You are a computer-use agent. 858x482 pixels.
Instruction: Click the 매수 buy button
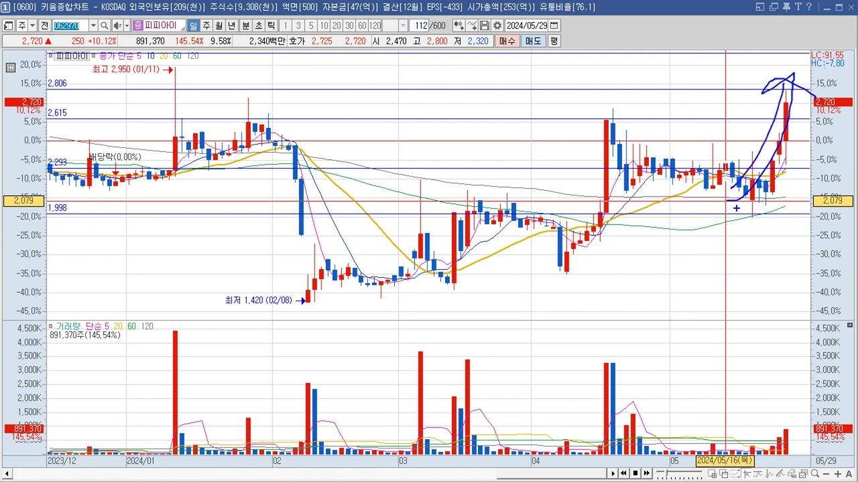(507, 41)
